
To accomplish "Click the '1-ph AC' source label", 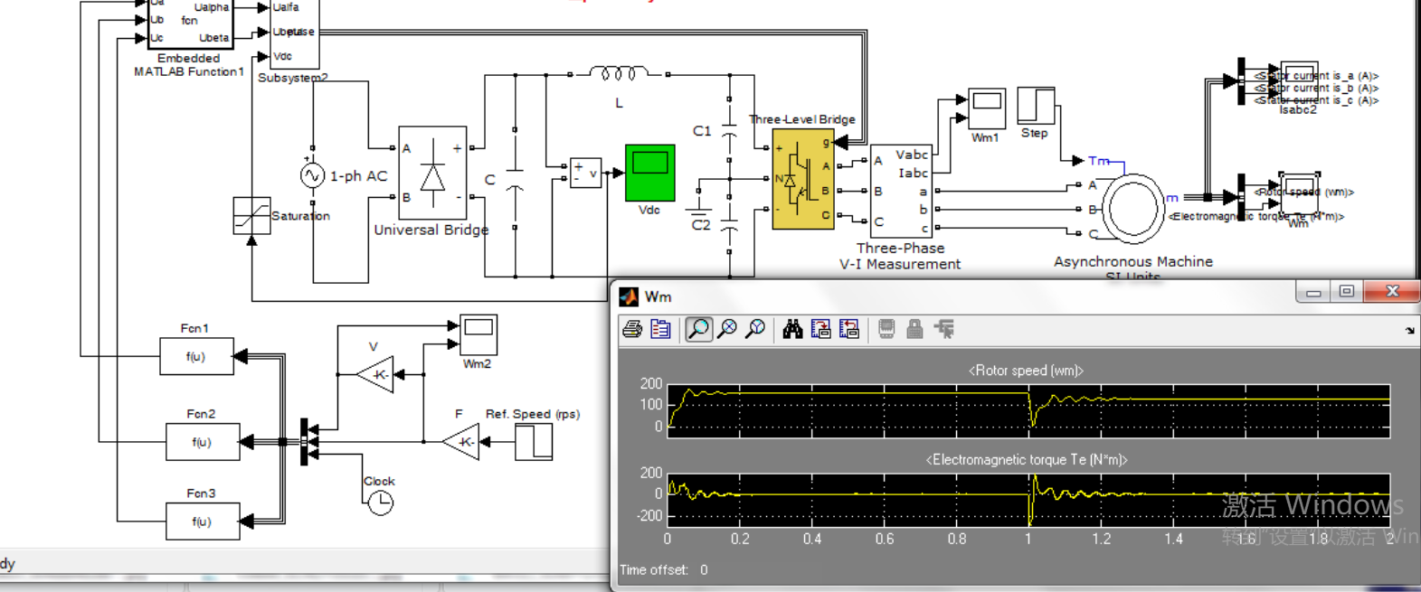I will 358,176.
